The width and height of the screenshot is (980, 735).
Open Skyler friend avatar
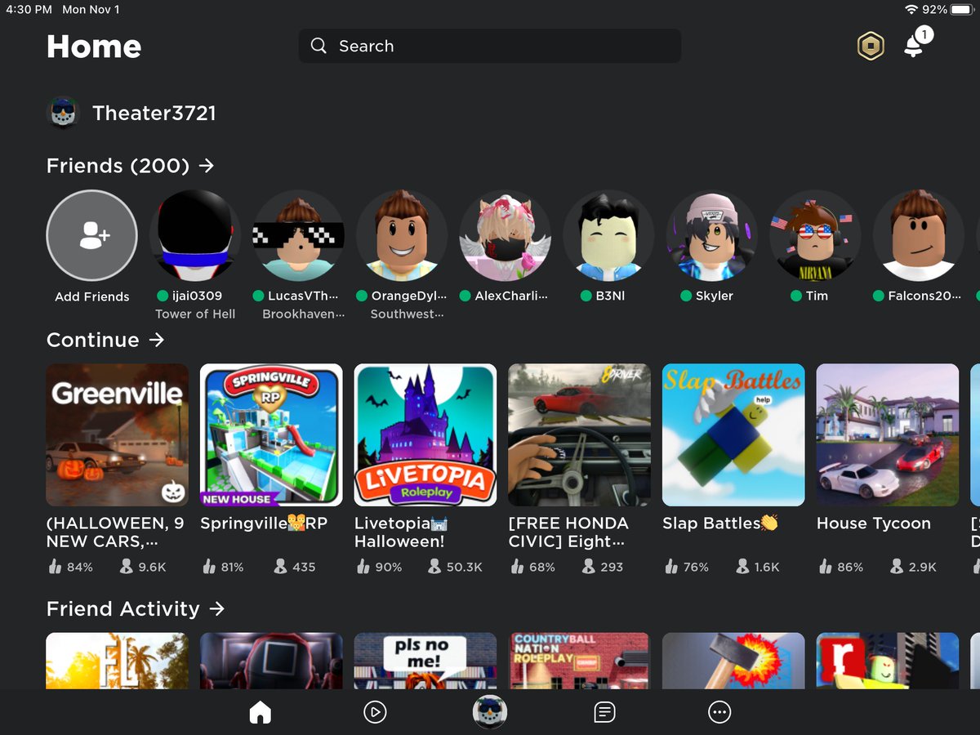click(711, 236)
